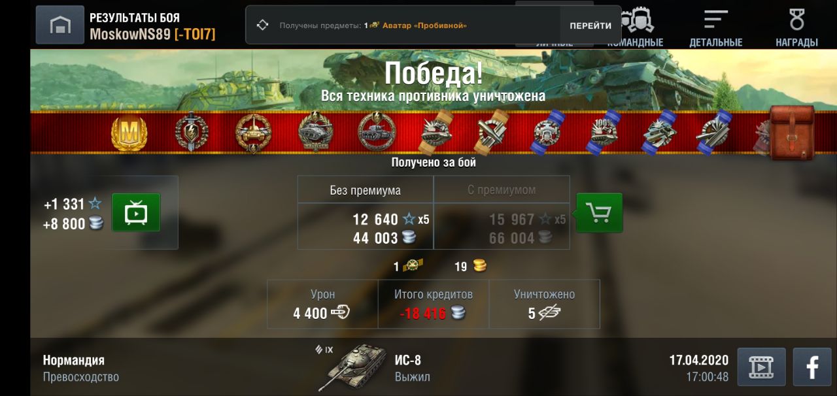Viewport: 837px width, 396px height.
Task: Return to garage via home icon
Action: 60,25
